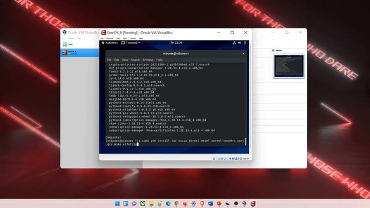Screen dimensions: 370x208
Task: Open the terminal Search menu
Action: [x=135, y=60]
